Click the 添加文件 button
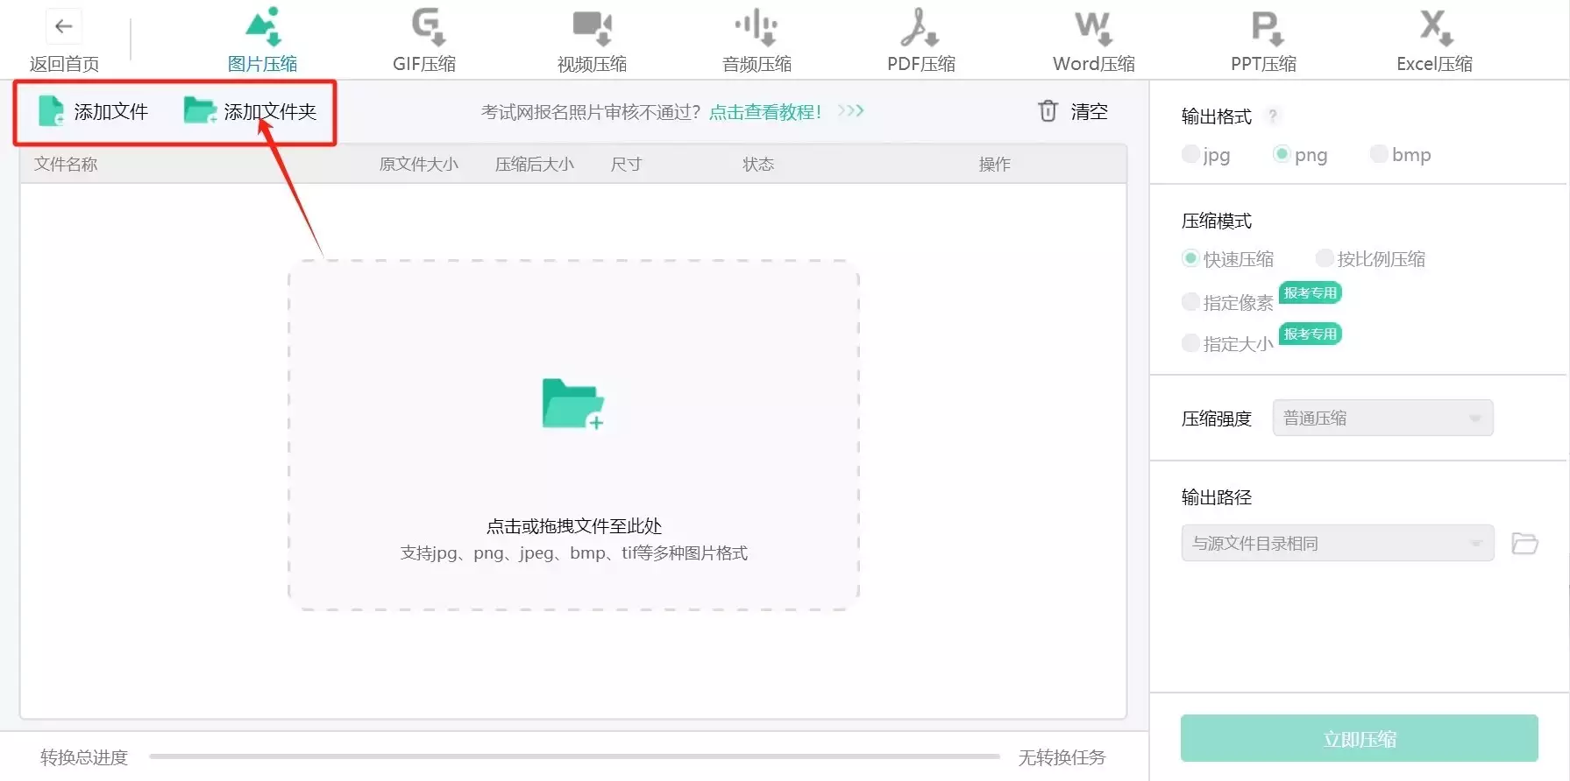Image resolution: width=1570 pixels, height=781 pixels. (x=94, y=112)
